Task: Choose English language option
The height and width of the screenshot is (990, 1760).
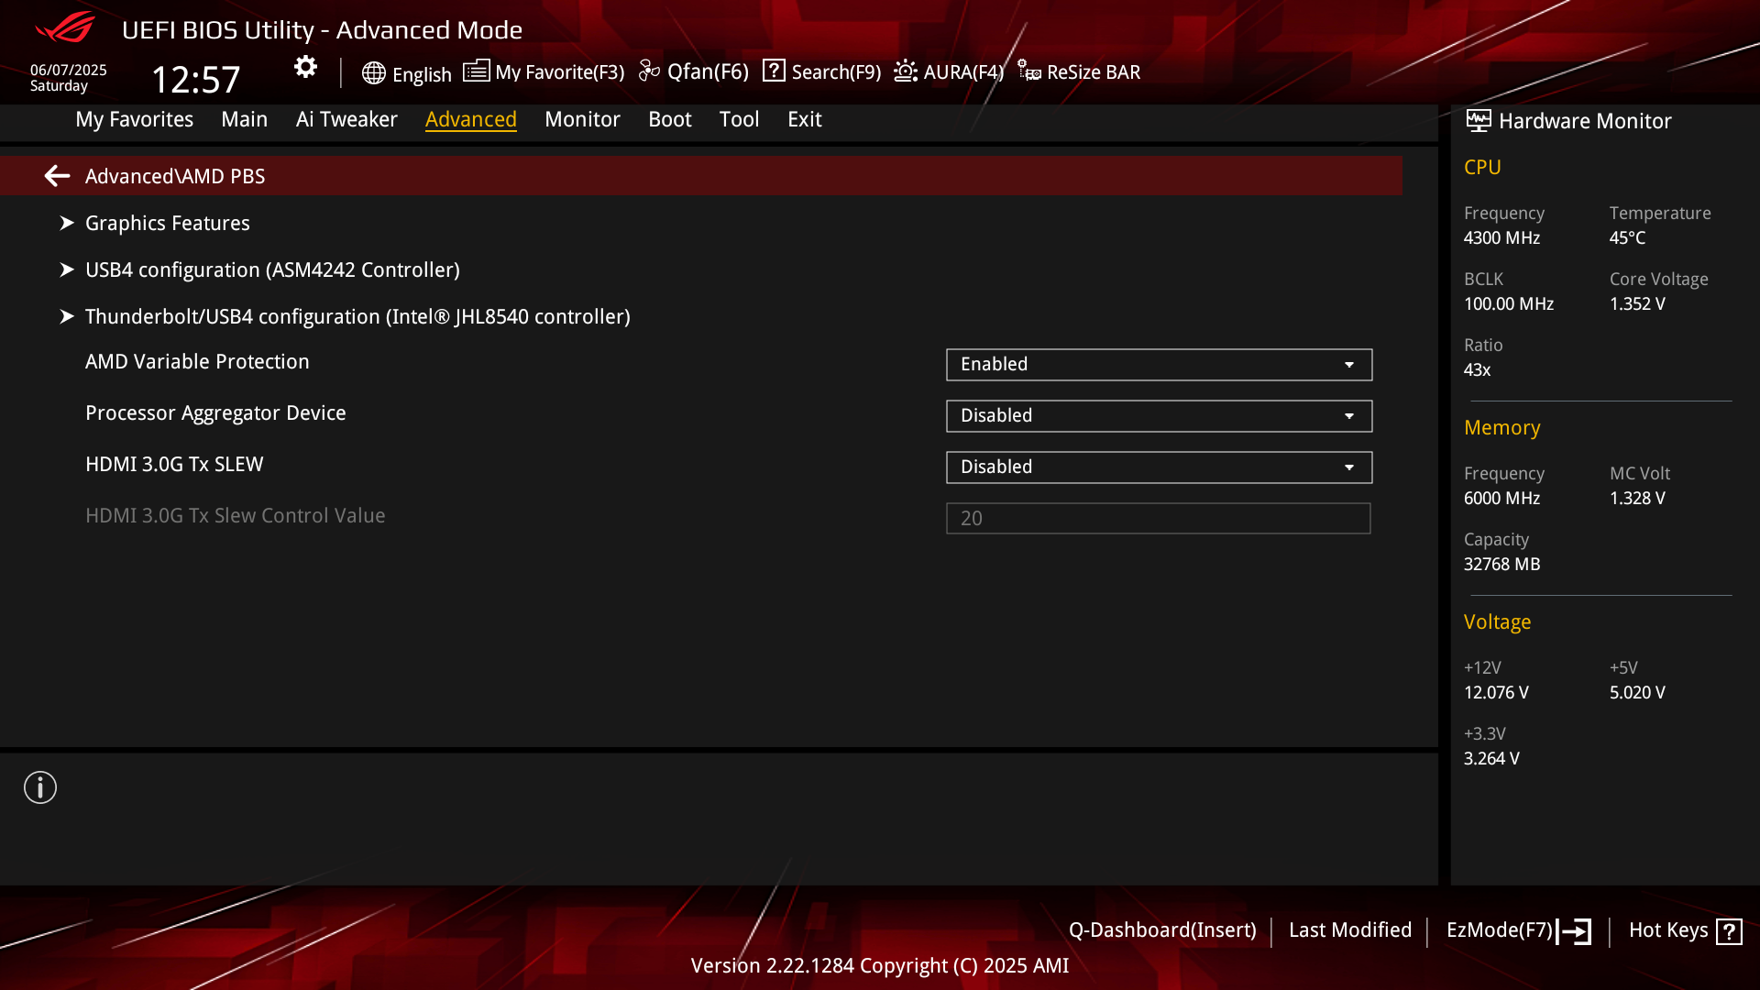Action: [422, 74]
